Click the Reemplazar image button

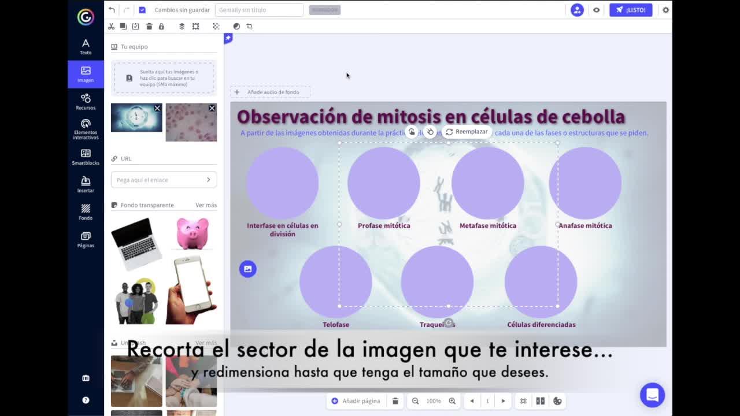[467, 132]
